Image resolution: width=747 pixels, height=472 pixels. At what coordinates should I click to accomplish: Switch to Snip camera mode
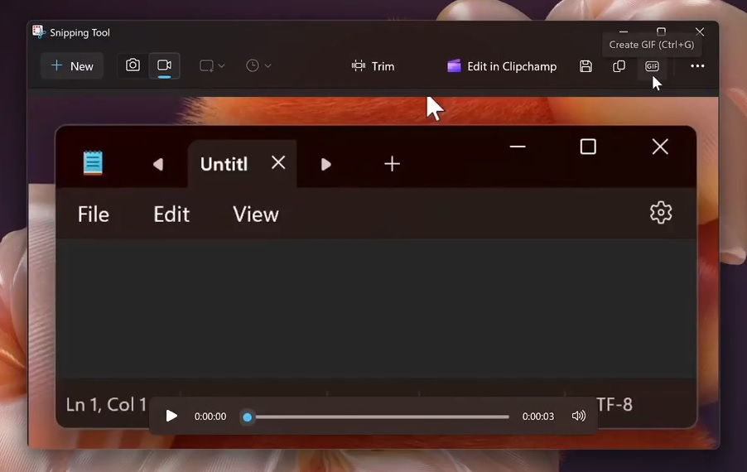[133, 65]
